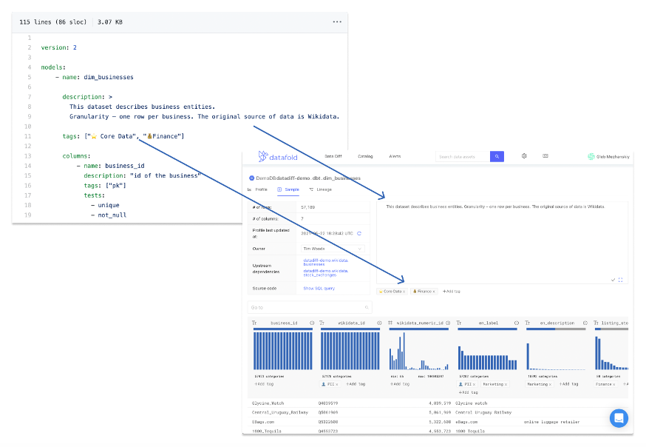Click info icon on business_id column
This screenshot has height=447, width=646.
[x=312, y=323]
